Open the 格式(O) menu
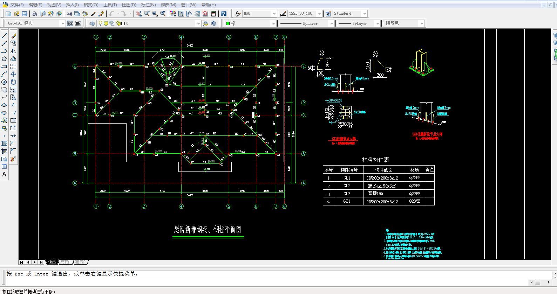This screenshot has width=557, height=294. [91, 5]
